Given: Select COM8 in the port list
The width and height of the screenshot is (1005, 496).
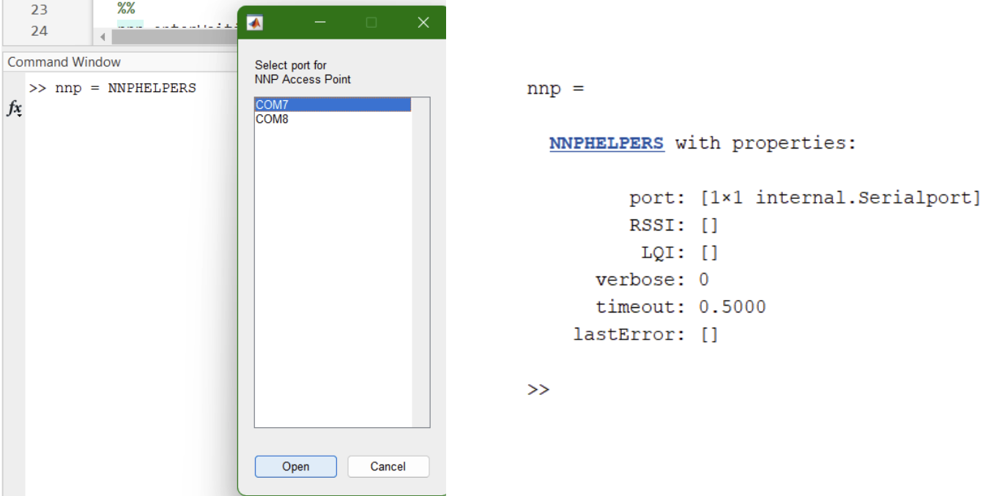Looking at the screenshot, I should click(x=333, y=119).
